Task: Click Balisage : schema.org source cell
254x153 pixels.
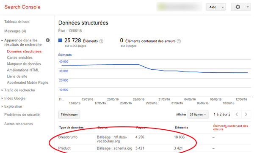Action: (x=114, y=148)
